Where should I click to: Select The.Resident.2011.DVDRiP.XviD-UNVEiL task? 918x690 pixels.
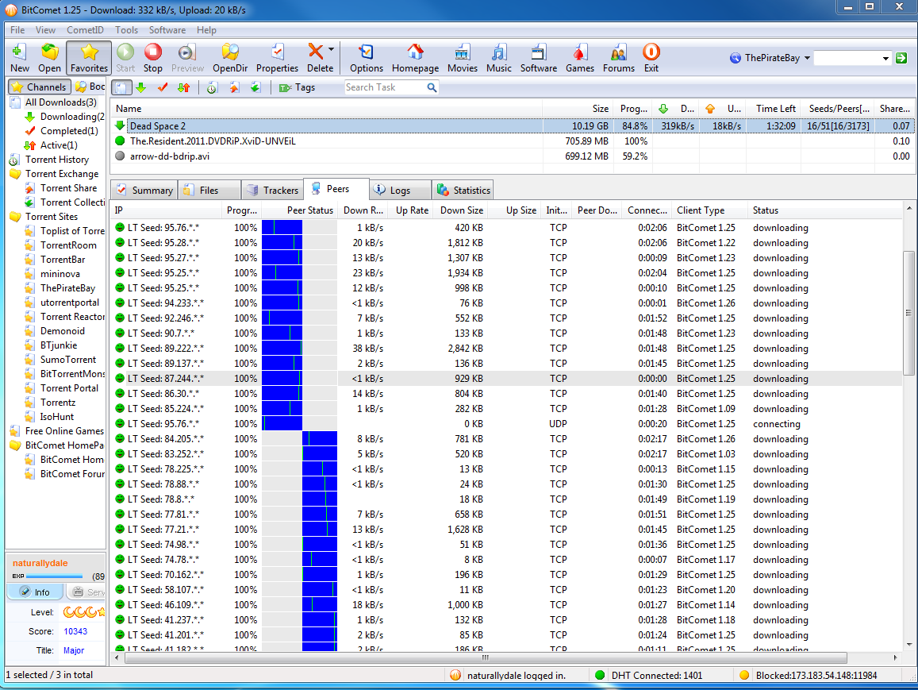coord(513,141)
